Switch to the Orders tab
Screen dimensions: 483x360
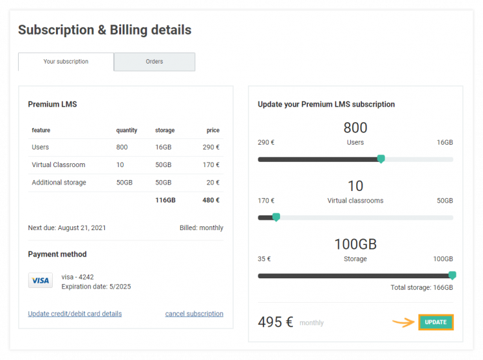155,62
